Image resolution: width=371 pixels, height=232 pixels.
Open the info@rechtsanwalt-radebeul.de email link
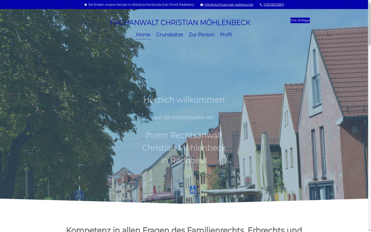[228, 5]
